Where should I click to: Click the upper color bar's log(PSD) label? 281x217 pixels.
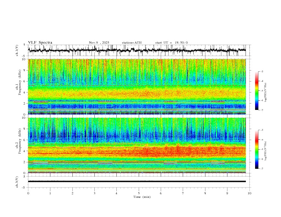coord(265,93)
